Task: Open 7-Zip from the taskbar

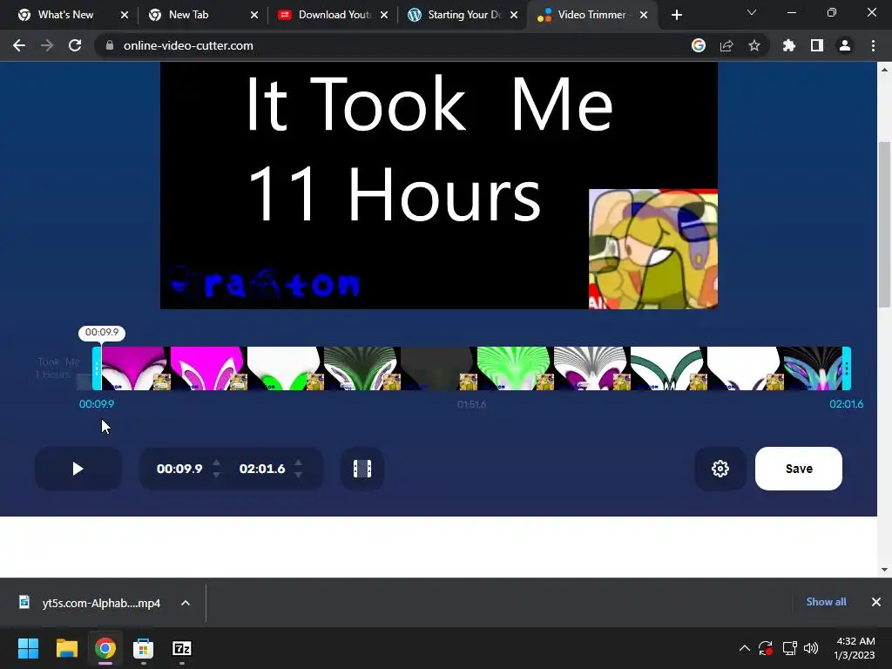Action: point(182,648)
